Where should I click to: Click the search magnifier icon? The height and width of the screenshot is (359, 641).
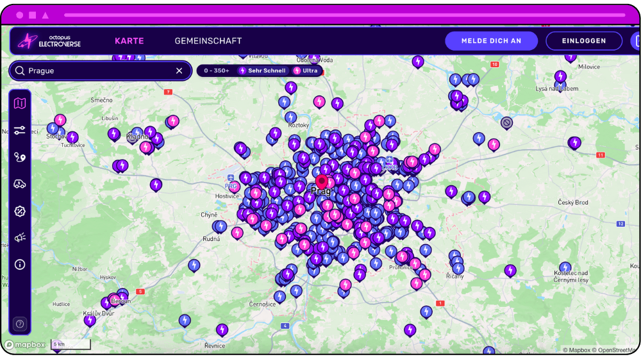pyautogui.click(x=20, y=71)
